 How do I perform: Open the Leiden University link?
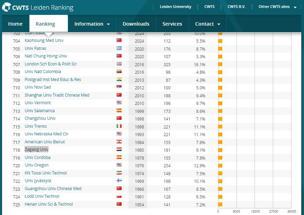pos(176,7)
